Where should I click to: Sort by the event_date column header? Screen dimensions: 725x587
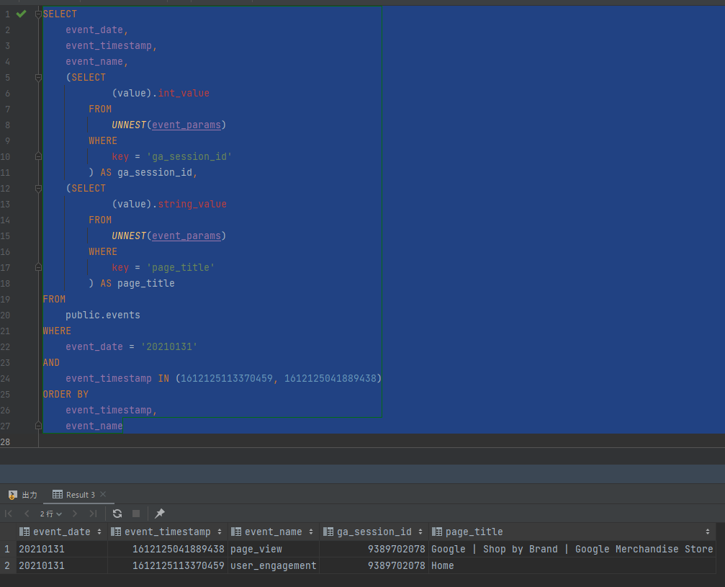[x=61, y=532]
